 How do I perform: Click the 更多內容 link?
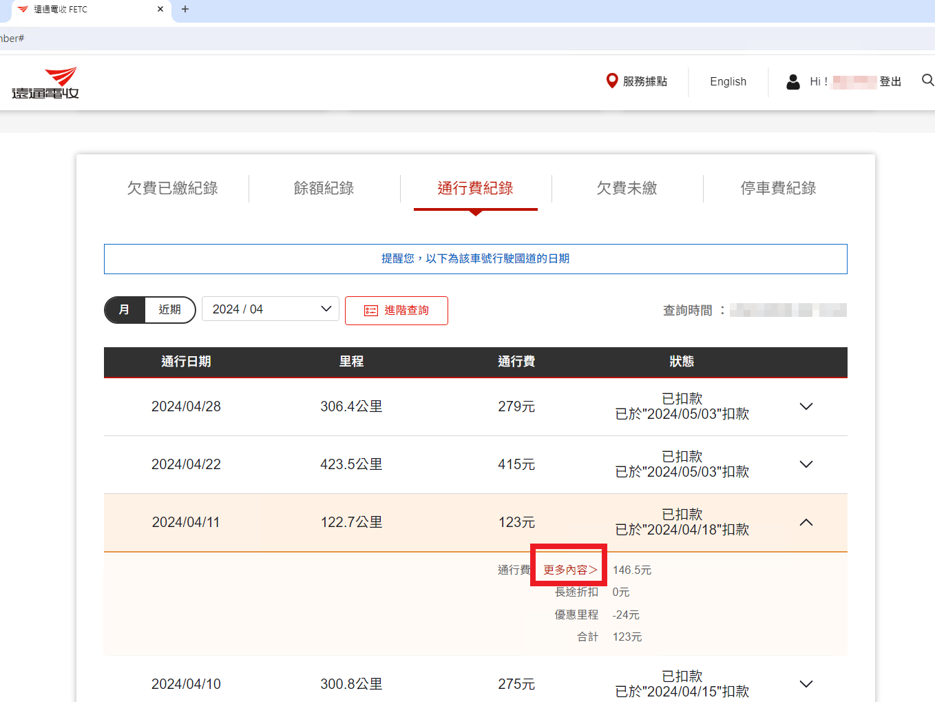(x=569, y=570)
